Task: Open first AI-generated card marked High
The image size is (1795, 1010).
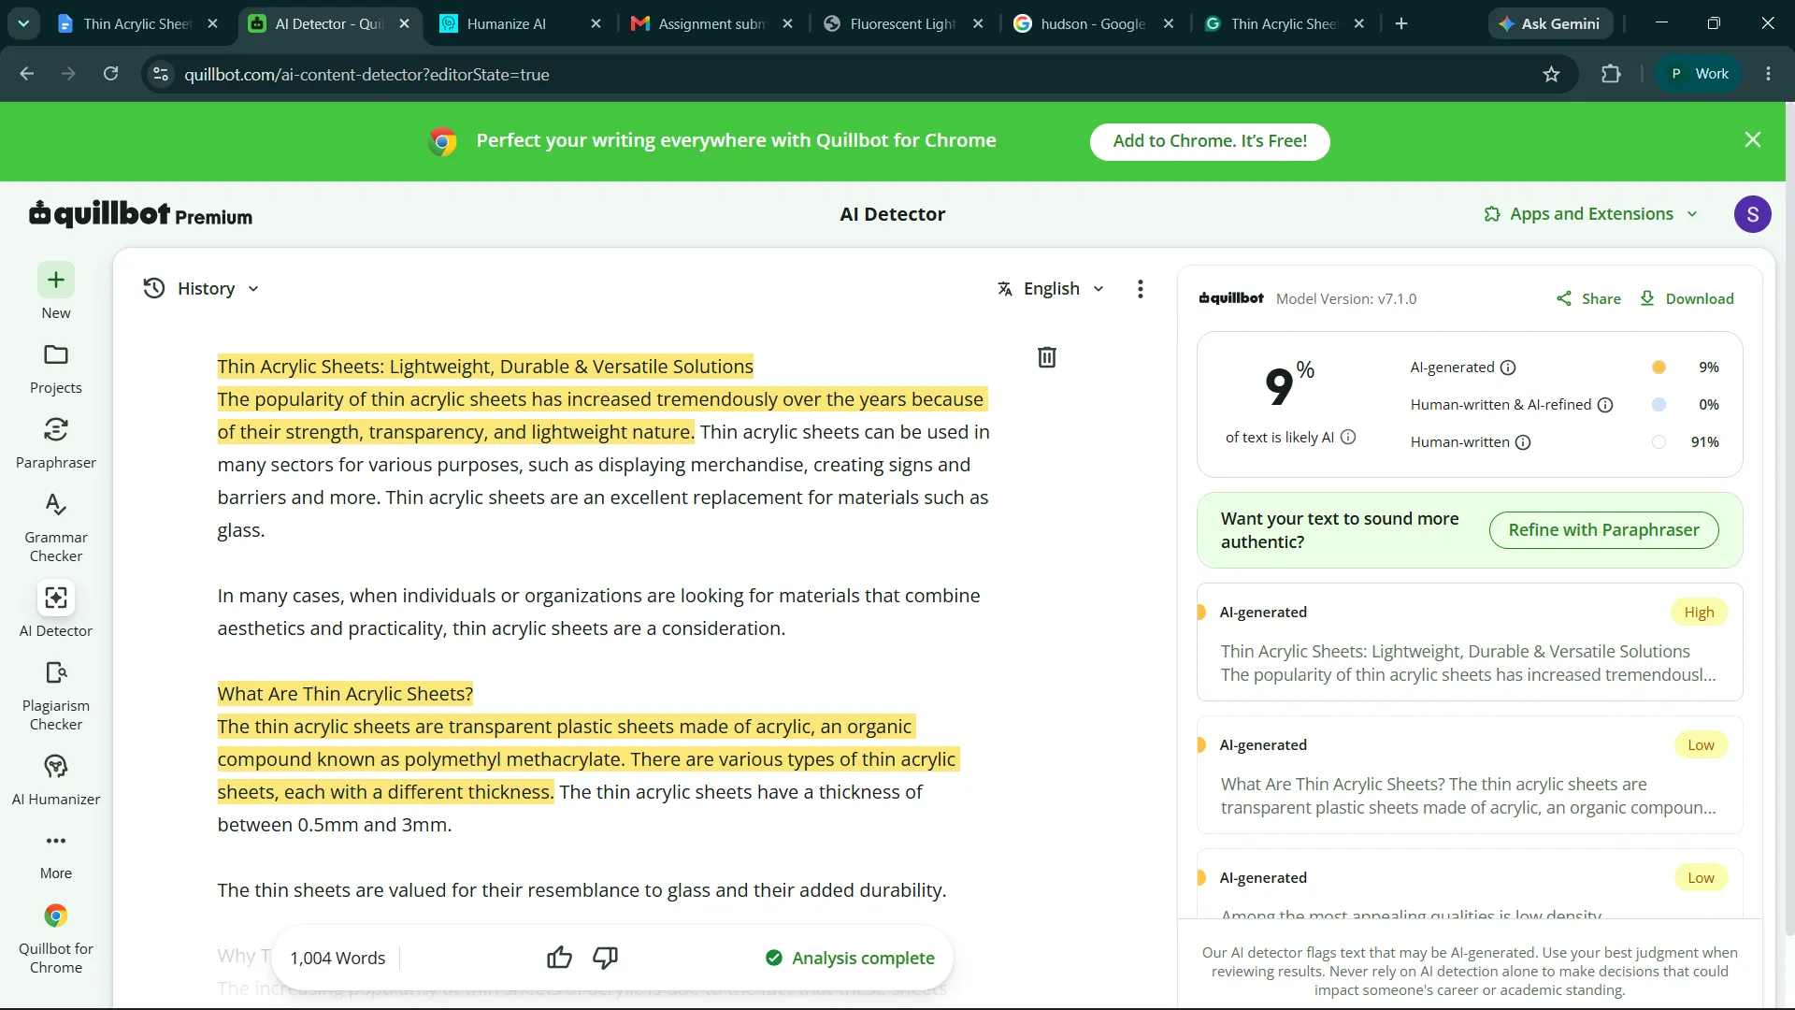Action: [1470, 642]
